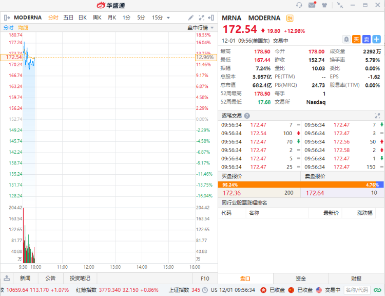Click the F10 button
Viewport: 385px width, 296px height.
(205, 279)
